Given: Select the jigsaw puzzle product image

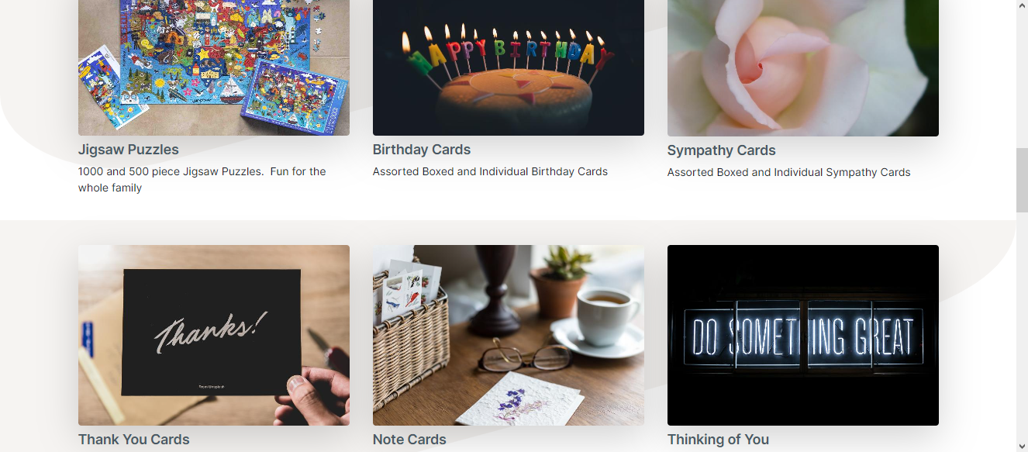Looking at the screenshot, I should (214, 67).
